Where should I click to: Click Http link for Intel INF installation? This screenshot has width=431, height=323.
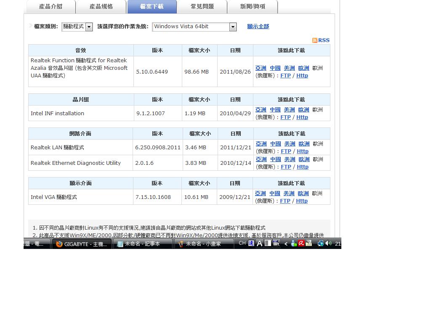[302, 117]
